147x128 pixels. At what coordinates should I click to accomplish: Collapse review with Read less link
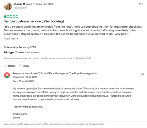(9, 39)
